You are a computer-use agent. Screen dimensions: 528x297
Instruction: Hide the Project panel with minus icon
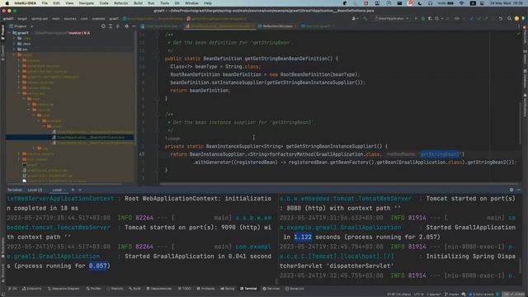pyautogui.click(x=134, y=26)
